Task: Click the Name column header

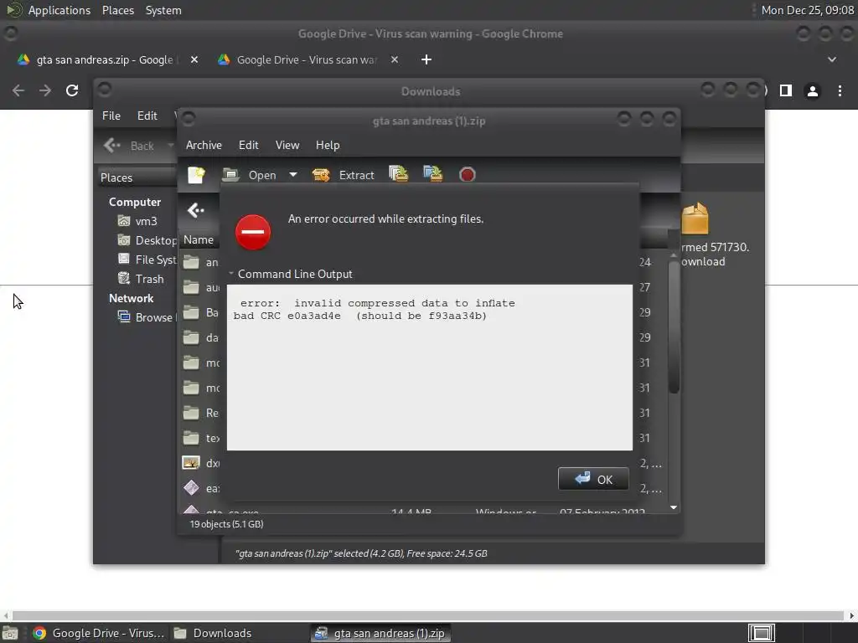Action: pos(199,239)
